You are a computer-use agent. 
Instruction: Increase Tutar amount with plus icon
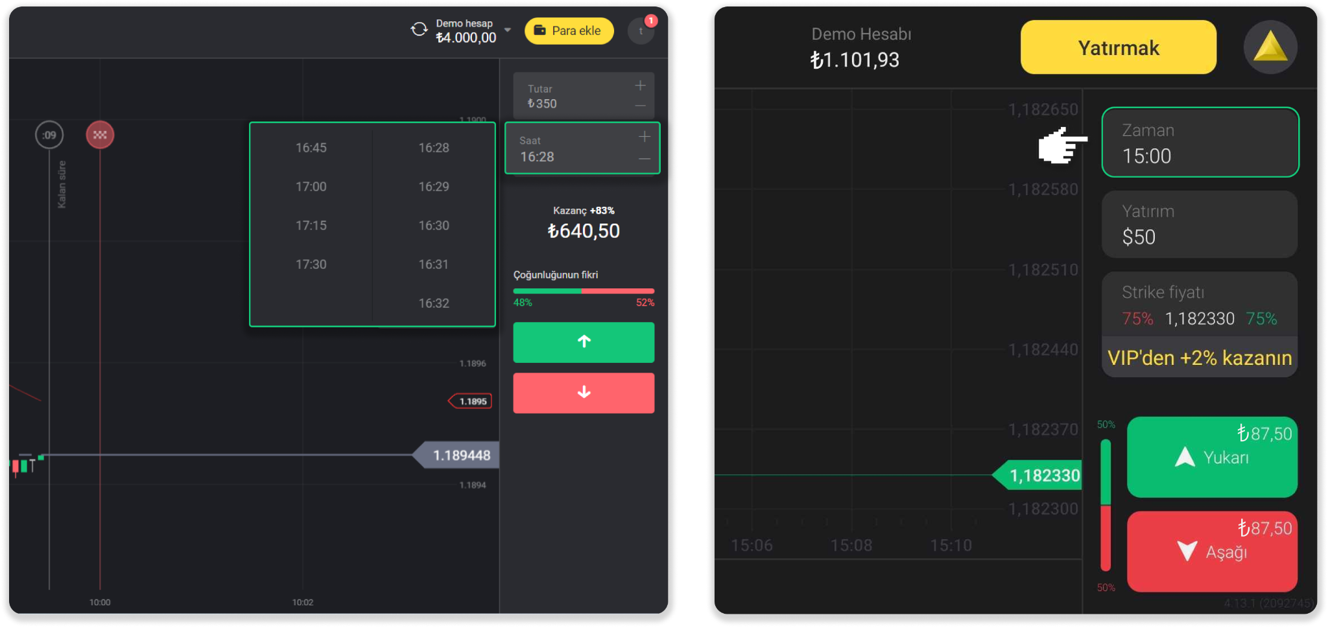[x=640, y=86]
